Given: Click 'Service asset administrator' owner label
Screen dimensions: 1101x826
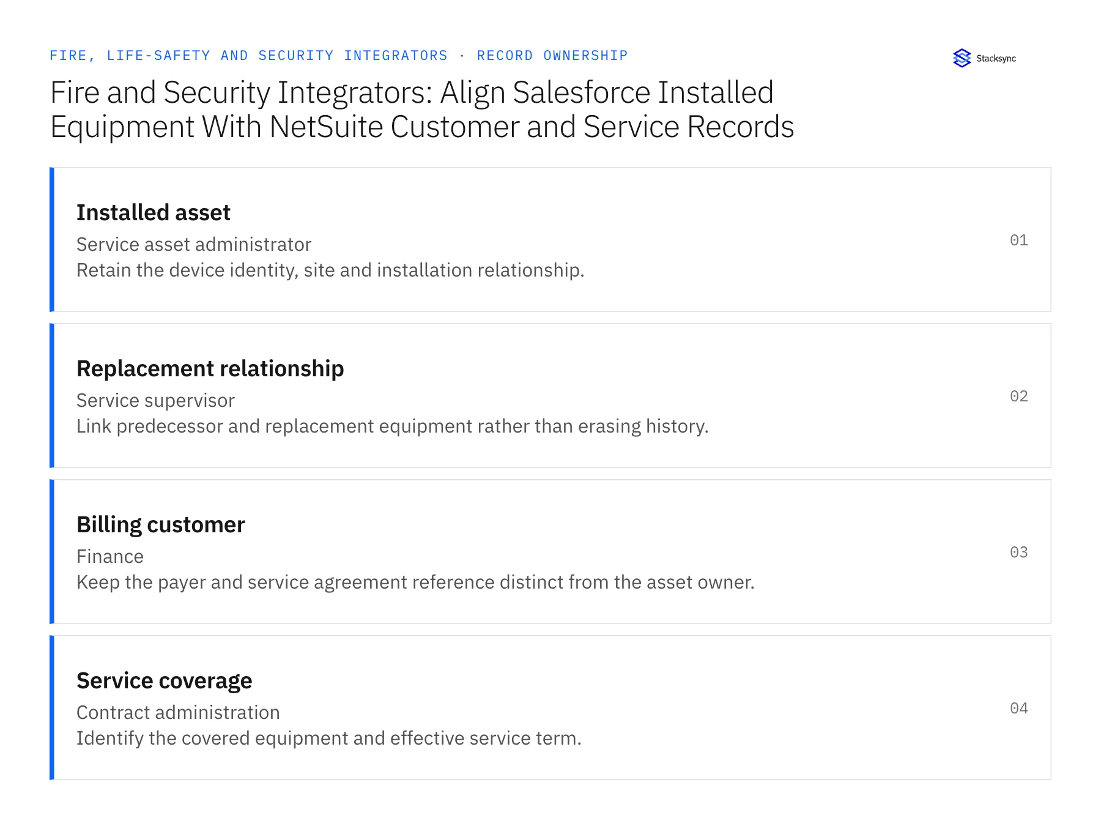Looking at the screenshot, I should point(194,244).
